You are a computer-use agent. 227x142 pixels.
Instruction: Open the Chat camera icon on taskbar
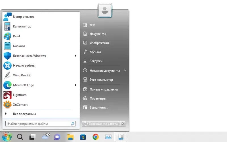[57, 137]
